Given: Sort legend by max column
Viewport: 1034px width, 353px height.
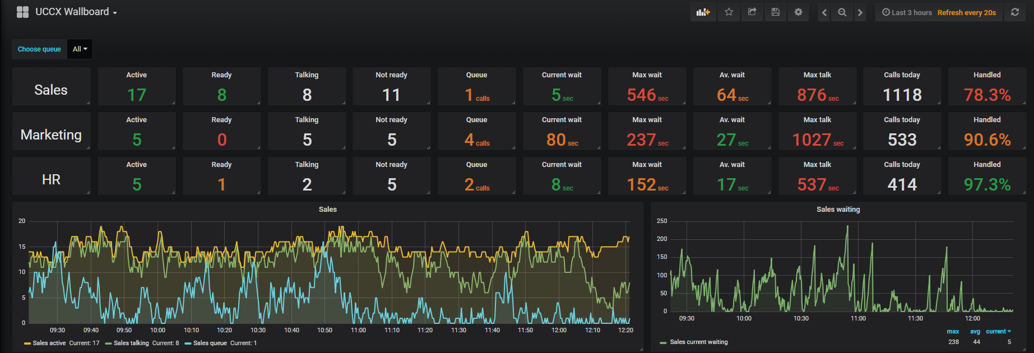Looking at the screenshot, I should [x=953, y=332].
